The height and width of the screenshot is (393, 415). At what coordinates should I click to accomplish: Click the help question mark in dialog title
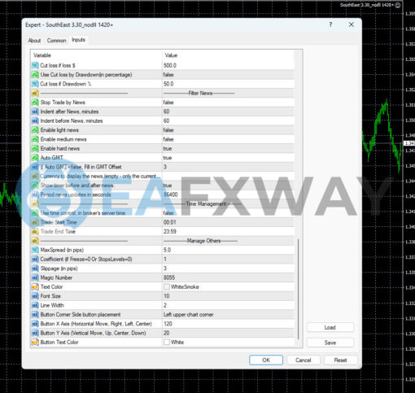[330, 24]
